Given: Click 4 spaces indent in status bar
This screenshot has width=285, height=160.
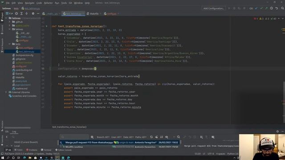Looking at the screenshot, I should [220, 154].
